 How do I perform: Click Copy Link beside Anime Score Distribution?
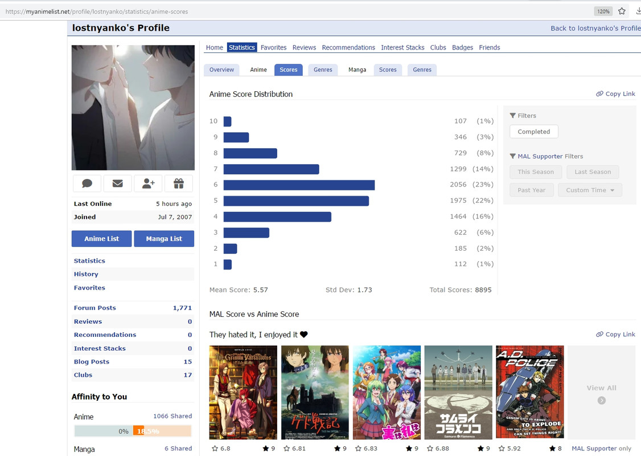click(615, 93)
